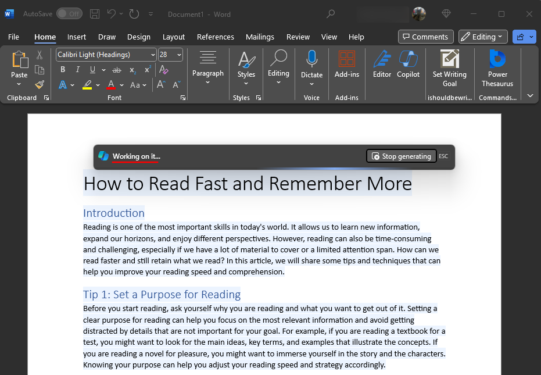Image resolution: width=541 pixels, height=375 pixels.
Task: Click the user profile picture
Action: tap(419, 14)
